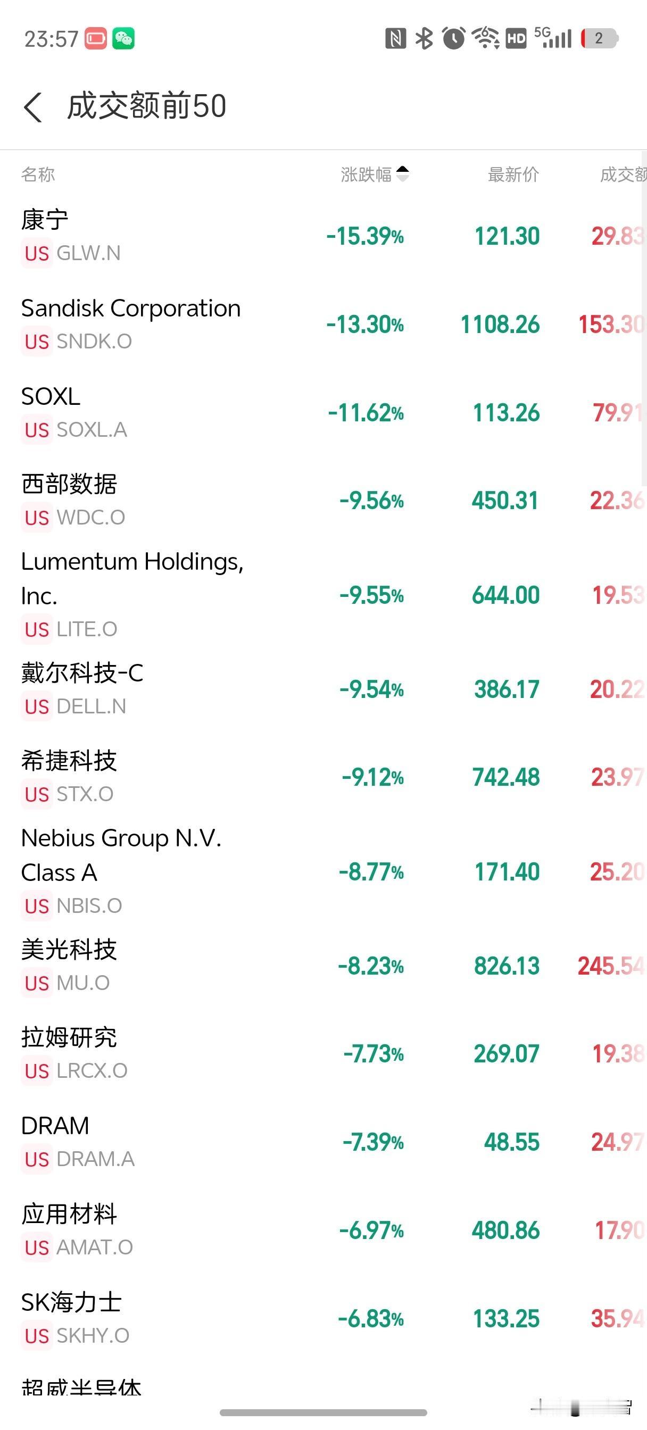Open 美光科技 MU.O stock details
The width and height of the screenshot is (647, 1430).
[323, 966]
